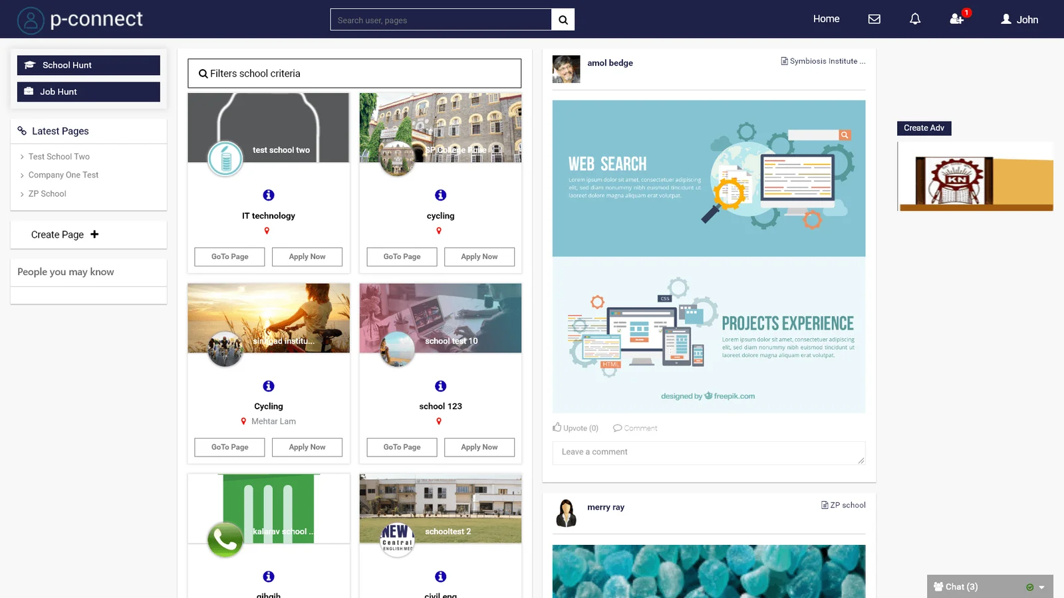The image size is (1064, 598).
Task: Click info icon on cycling card
Action: click(x=440, y=195)
